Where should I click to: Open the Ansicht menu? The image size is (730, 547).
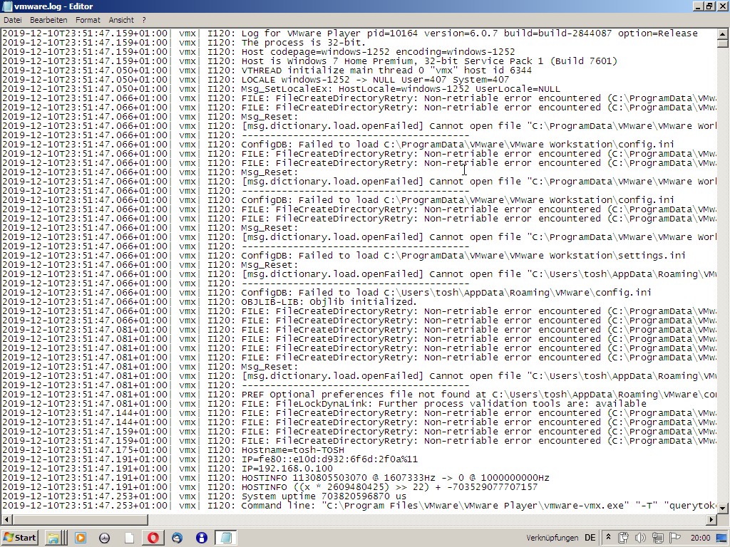[x=121, y=20]
